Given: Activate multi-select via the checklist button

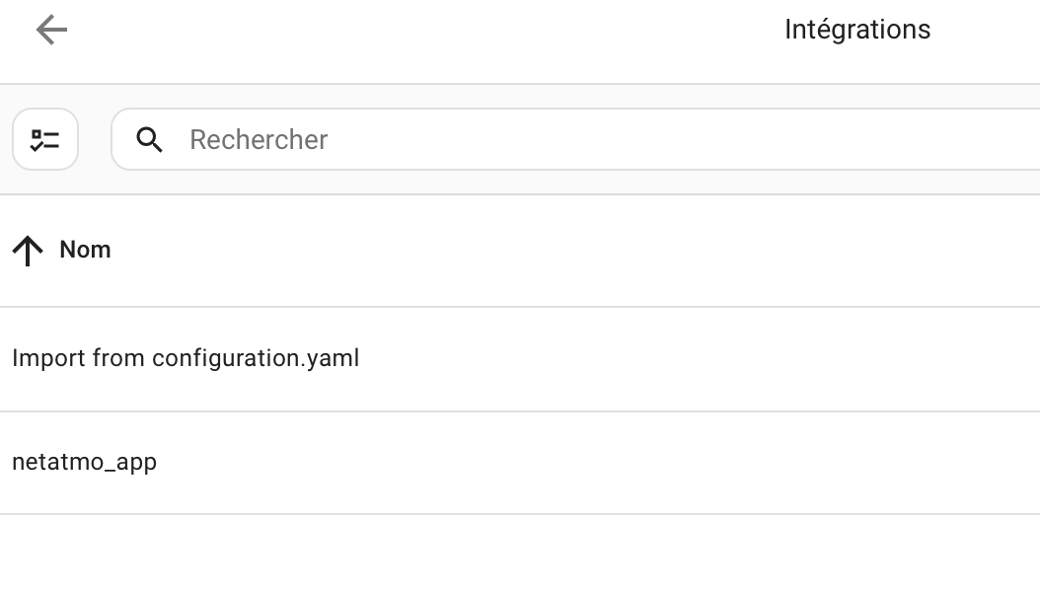Looking at the screenshot, I should [45, 139].
